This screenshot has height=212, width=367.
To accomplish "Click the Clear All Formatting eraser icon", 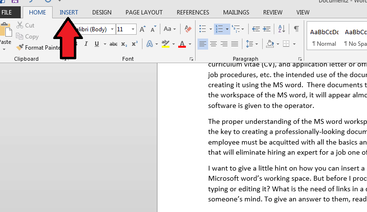I will point(188,29).
